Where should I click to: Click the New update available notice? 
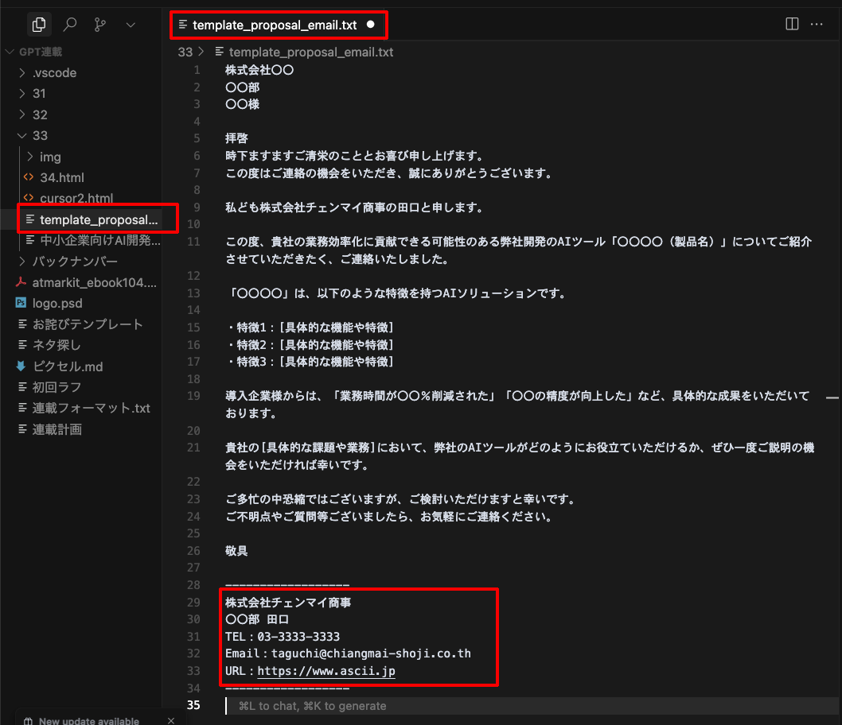89,721
